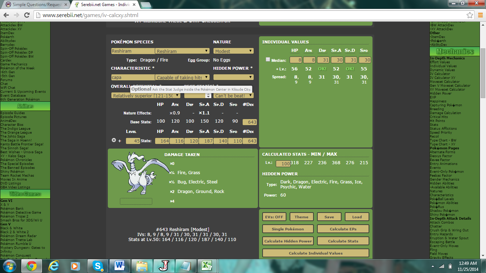The image size is (486, 273).
Task: Open Skype from the taskbar
Action: click(x=97, y=266)
